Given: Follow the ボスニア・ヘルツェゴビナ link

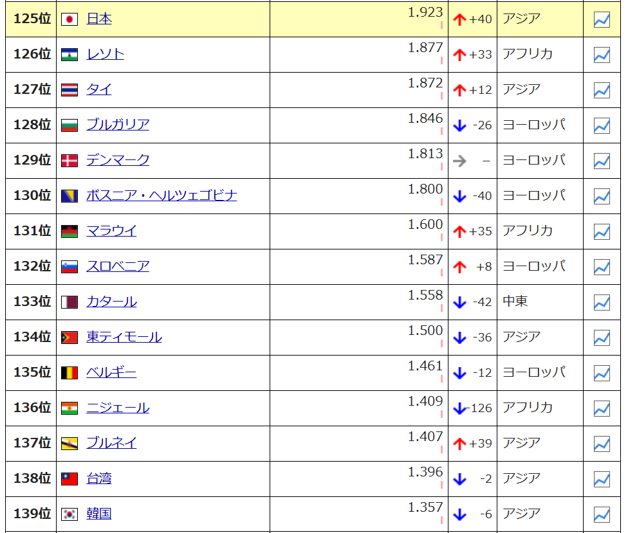Looking at the screenshot, I should point(162,195).
